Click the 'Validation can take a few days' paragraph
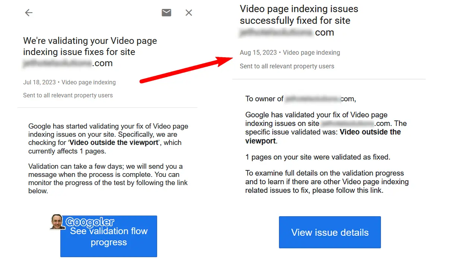461x262 pixels. click(108, 179)
